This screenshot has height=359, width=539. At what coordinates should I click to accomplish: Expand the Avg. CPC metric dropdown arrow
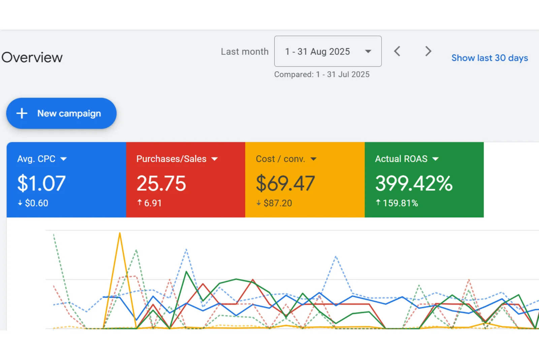pyautogui.click(x=63, y=159)
